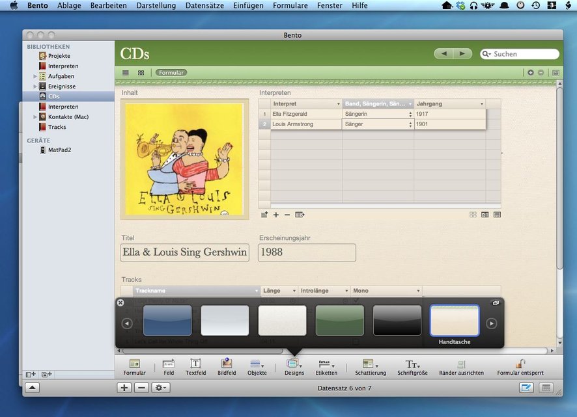Viewport: 577px width, 417px height.
Task: Toggle the Mono checkbox in Tracks
Action: coord(355,341)
